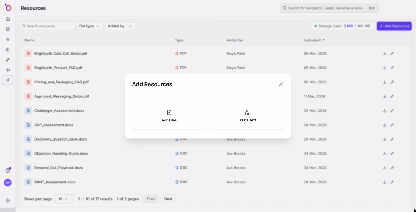Sort by the Uploaded column
The image size is (416, 212).
point(314,40)
